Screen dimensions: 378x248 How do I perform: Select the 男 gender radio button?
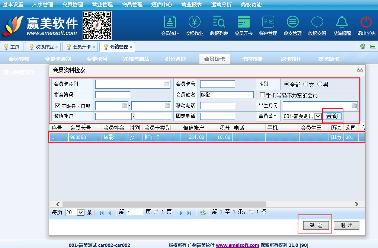pos(320,85)
